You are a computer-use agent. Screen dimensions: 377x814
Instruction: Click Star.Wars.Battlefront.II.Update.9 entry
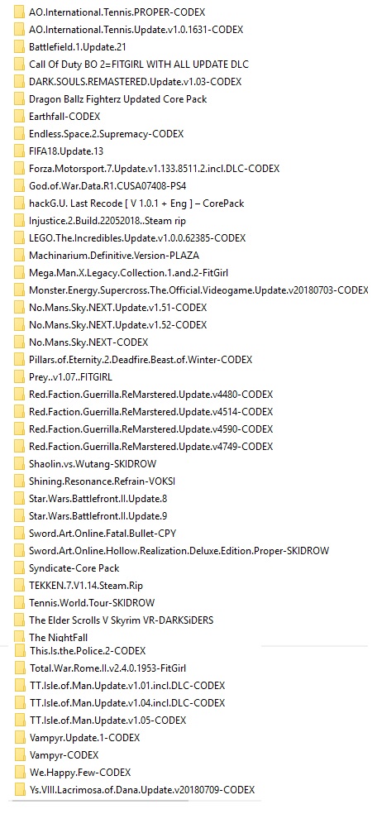[98, 516]
